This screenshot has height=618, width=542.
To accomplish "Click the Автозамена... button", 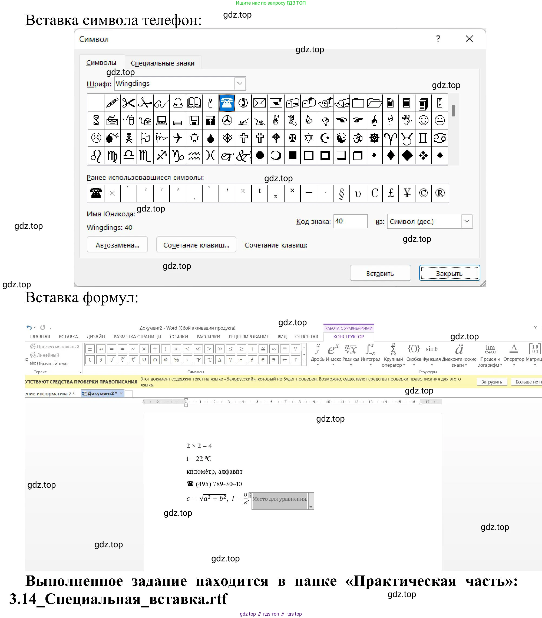I will pyautogui.click(x=117, y=245).
